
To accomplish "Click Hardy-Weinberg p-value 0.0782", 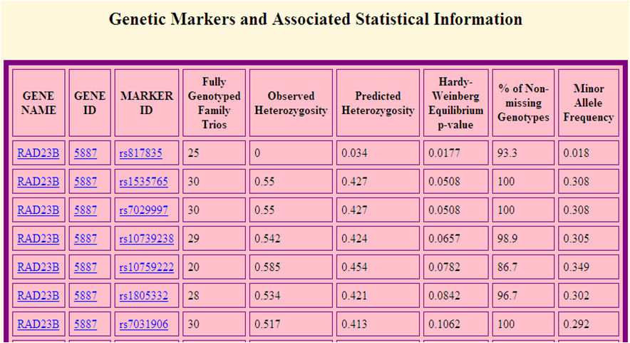I will (444, 267).
